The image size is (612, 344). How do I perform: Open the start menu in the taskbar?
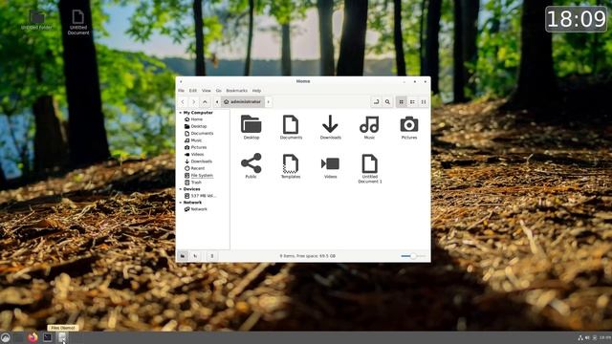tap(5, 337)
